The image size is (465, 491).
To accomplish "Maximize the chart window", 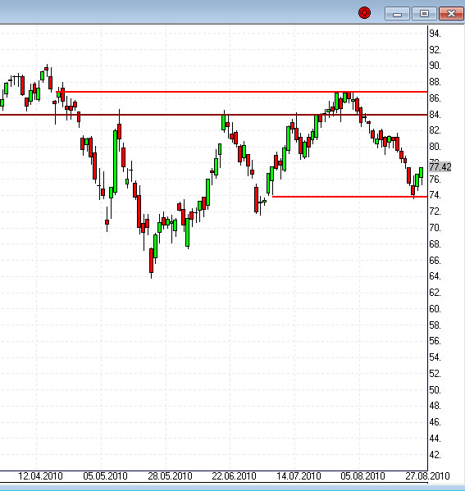I will 424,14.
